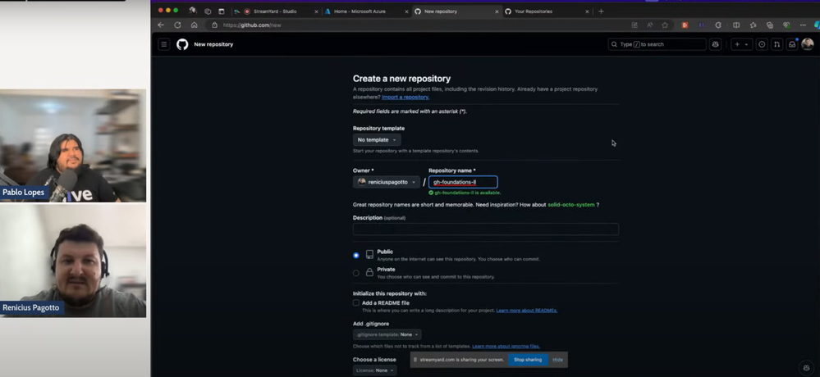The image size is (820, 377).
Task: Select the New repository browser tab
Action: click(x=456, y=11)
